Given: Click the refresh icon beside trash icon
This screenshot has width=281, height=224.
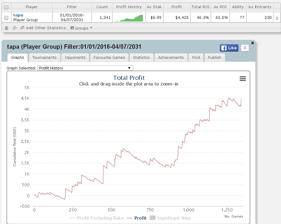Looking at the screenshot, I should [14, 28].
